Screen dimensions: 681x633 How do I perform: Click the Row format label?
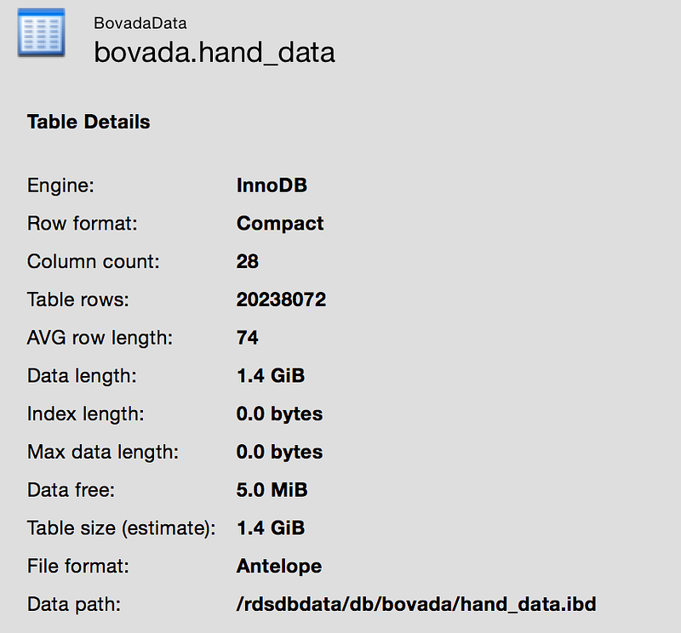coord(82,224)
